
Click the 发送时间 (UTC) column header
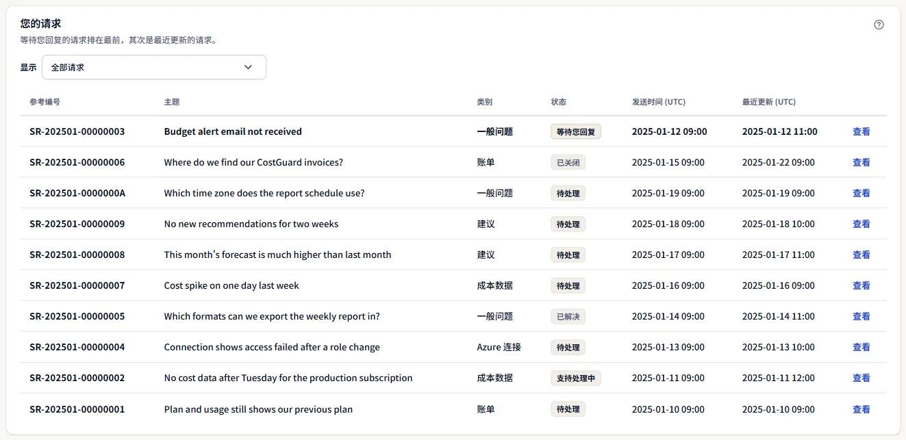659,102
